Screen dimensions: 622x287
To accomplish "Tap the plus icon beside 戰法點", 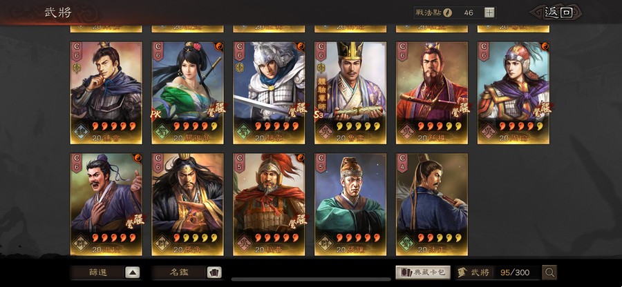I will [489, 12].
